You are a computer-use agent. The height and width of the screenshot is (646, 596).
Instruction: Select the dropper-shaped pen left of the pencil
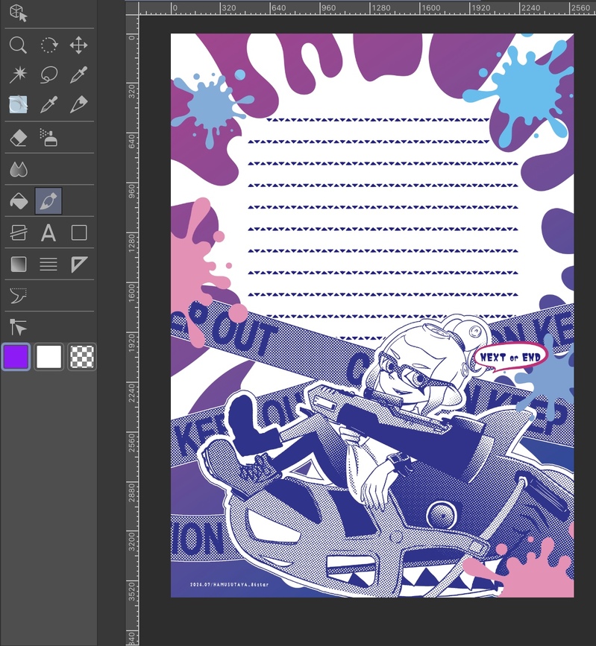pos(48,104)
